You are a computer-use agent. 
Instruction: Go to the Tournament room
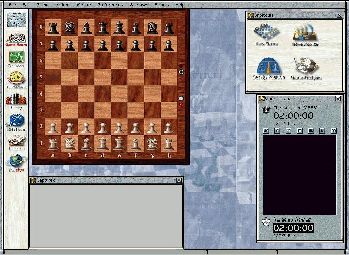pyautogui.click(x=16, y=79)
